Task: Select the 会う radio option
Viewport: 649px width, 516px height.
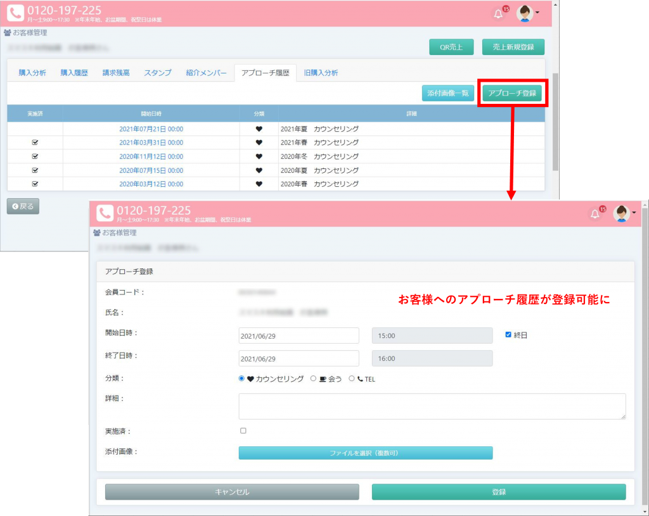Action: click(x=313, y=379)
